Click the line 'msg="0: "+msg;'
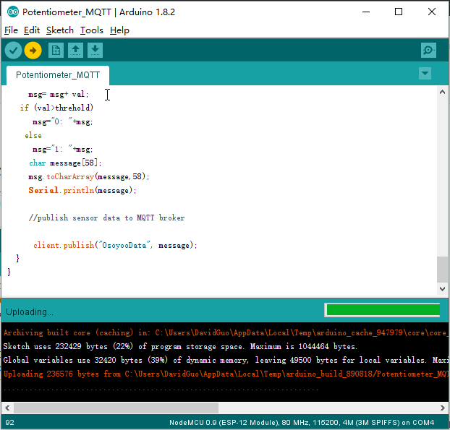The height and width of the screenshot is (430, 450). coord(62,122)
